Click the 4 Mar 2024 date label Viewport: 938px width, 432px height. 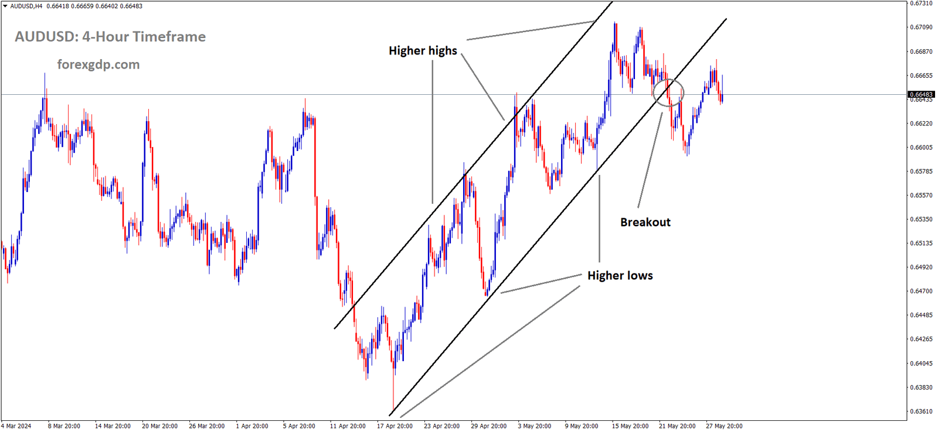[x=16, y=426]
